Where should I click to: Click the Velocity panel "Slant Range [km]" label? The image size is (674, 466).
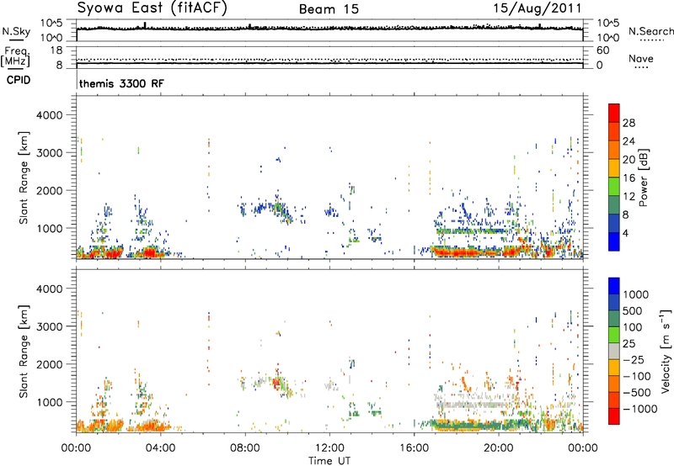tap(24, 351)
